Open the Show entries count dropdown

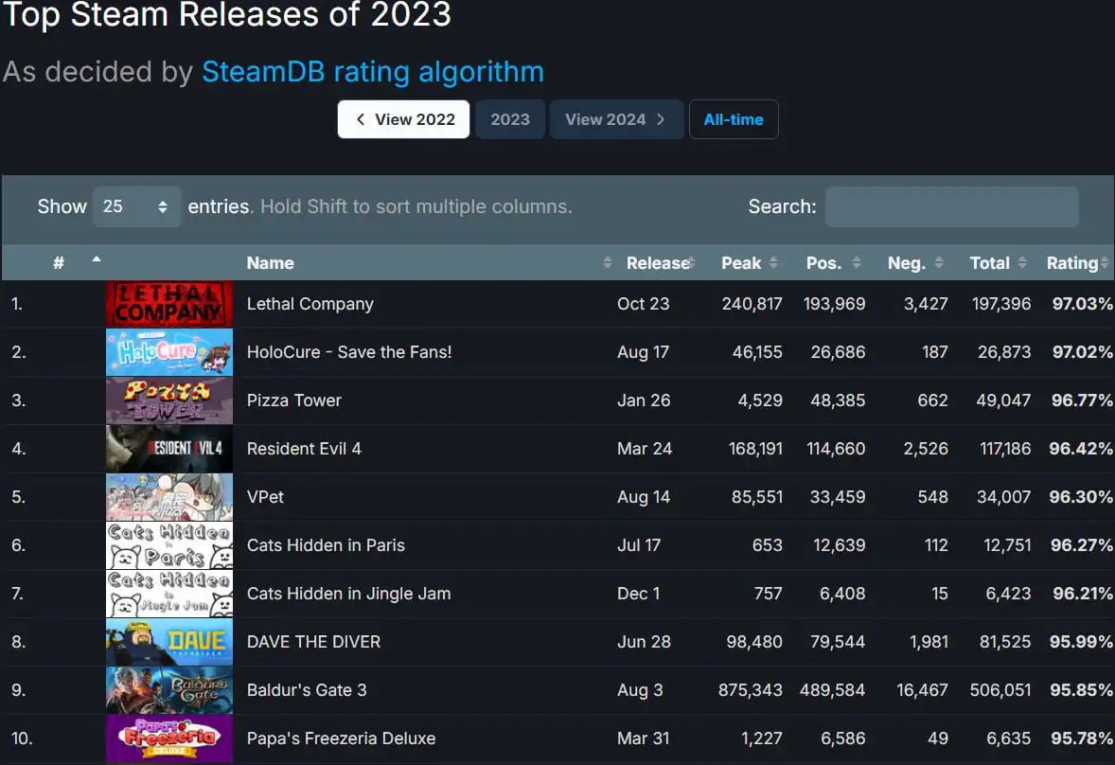pos(137,206)
